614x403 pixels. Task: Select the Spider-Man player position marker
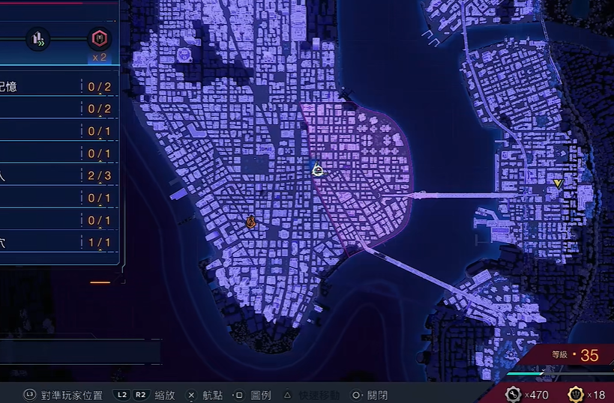point(319,169)
